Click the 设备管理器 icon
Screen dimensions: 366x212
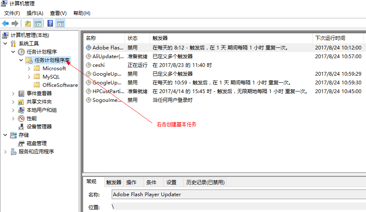(21, 127)
